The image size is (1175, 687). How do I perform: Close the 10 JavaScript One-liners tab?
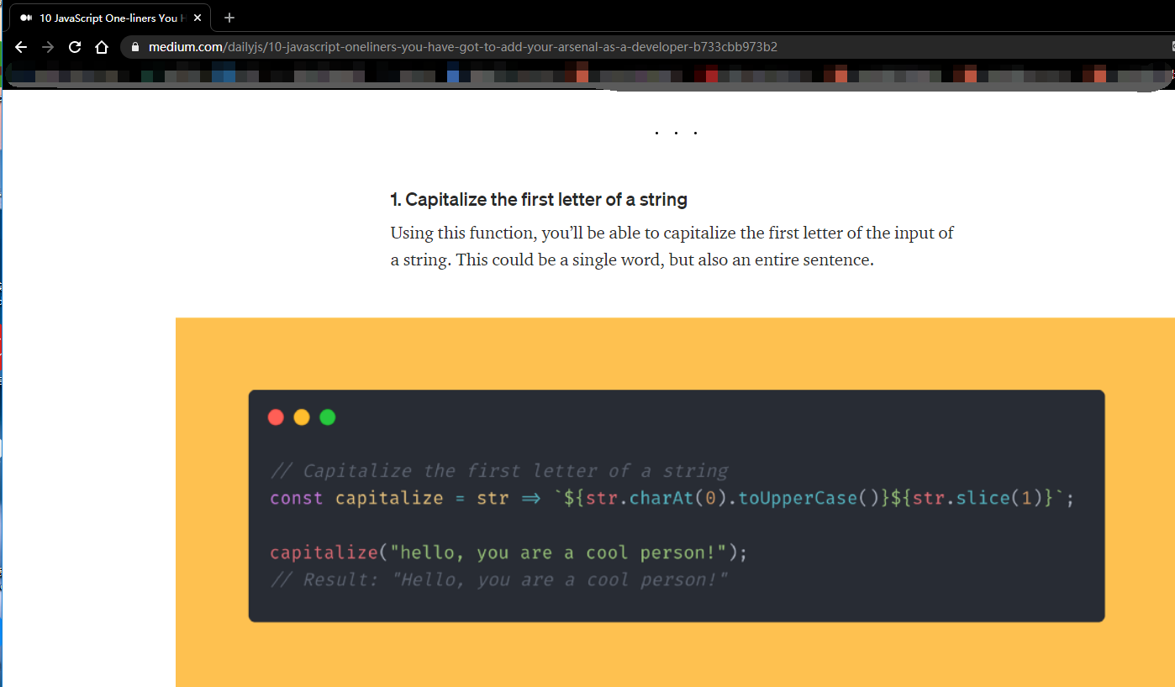pos(198,18)
